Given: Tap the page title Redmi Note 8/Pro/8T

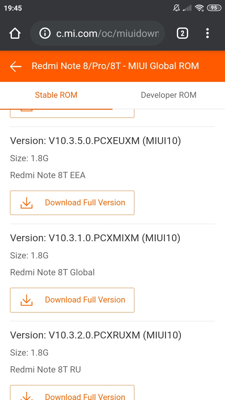Looking at the screenshot, I should point(115,66).
